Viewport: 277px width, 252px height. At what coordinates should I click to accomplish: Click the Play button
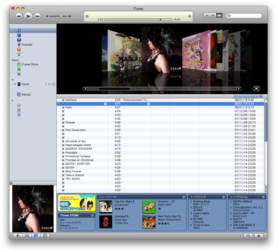[28, 16]
